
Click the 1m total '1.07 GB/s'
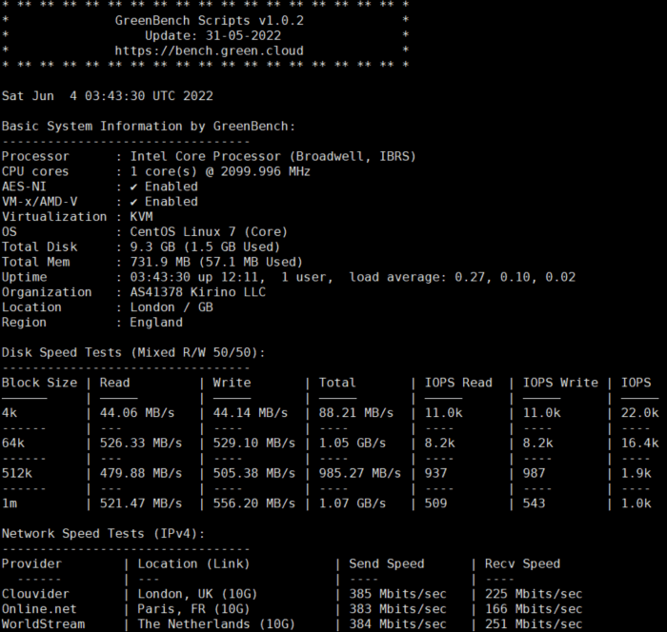[353, 504]
